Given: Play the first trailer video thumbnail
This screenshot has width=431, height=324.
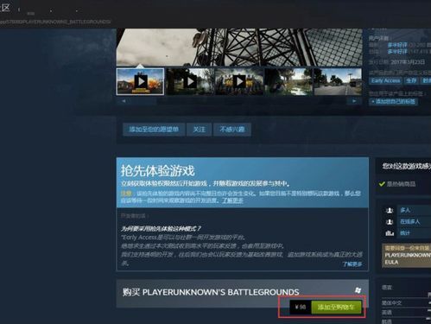Looking at the screenshot, I should (x=140, y=81).
